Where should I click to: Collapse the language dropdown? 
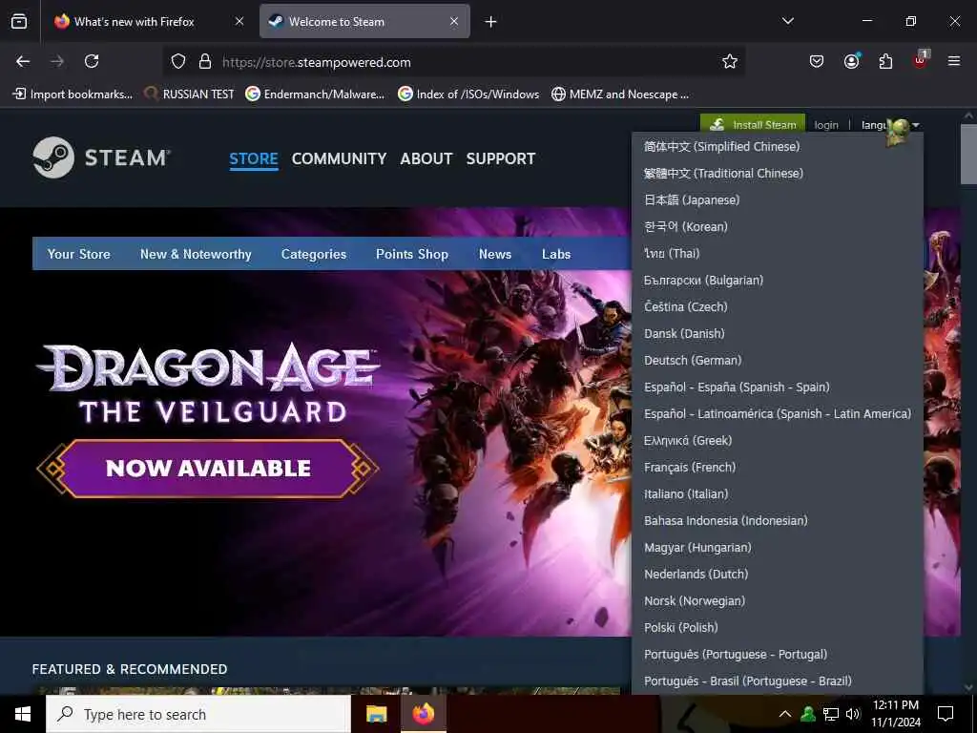click(x=890, y=125)
